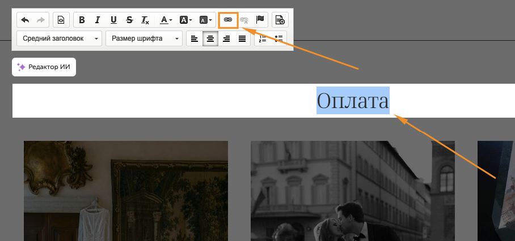This screenshot has width=515, height=241.
Task: Click the insert link icon
Action: (228, 20)
